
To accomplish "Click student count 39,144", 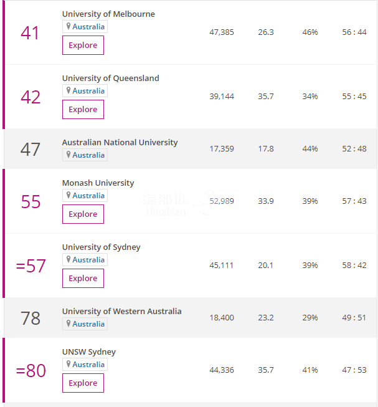I will click(222, 97).
